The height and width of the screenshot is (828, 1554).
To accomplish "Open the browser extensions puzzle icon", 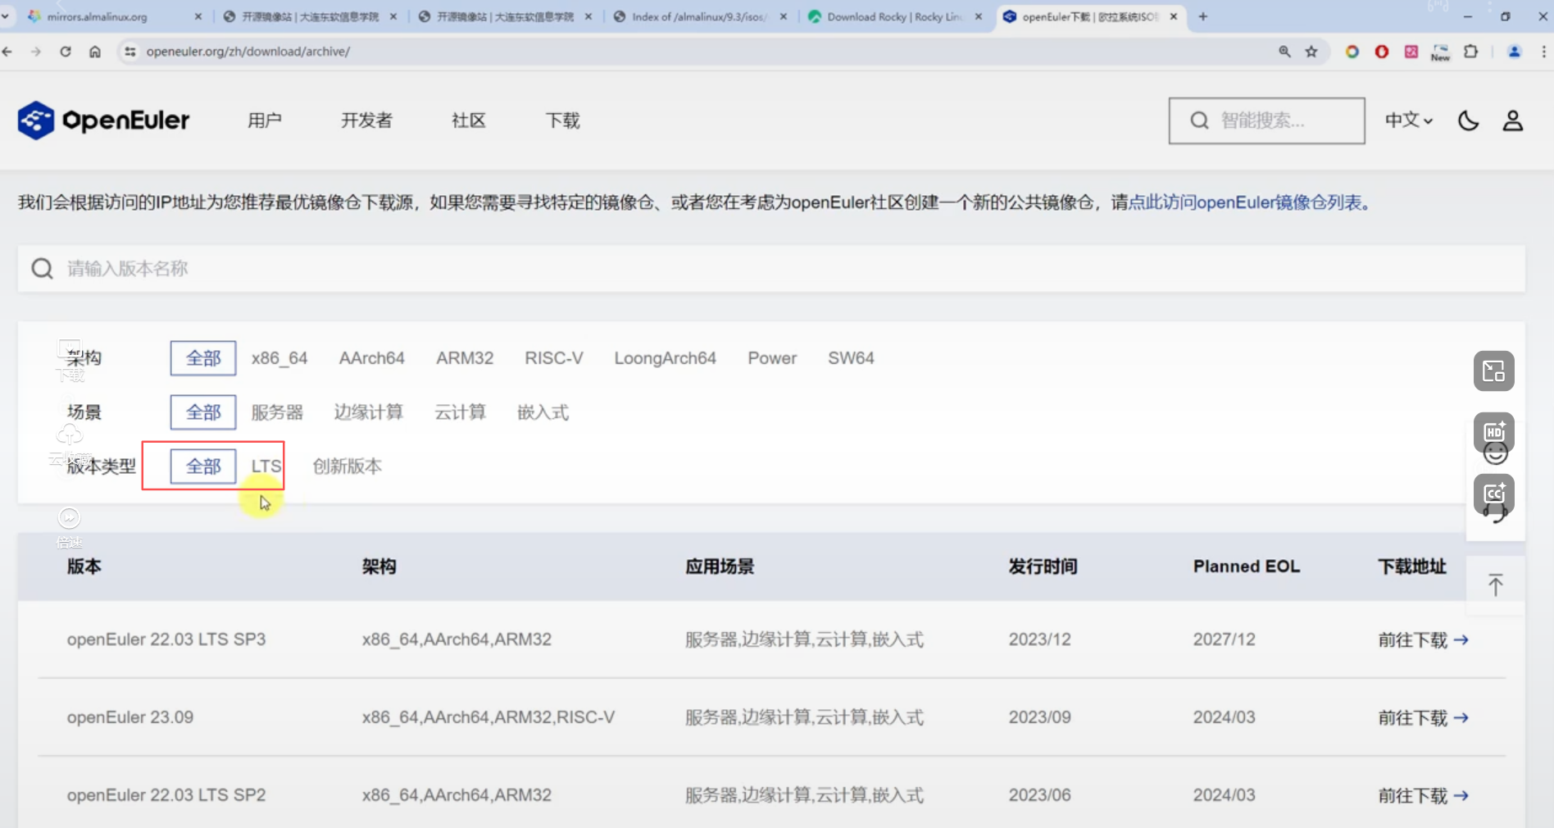I will click(1470, 52).
